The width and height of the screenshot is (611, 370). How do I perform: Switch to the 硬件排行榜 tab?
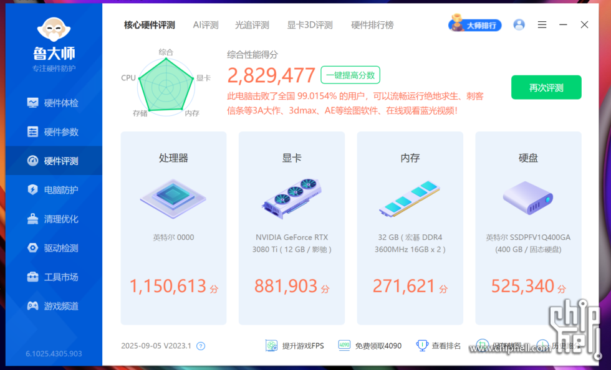tap(372, 25)
